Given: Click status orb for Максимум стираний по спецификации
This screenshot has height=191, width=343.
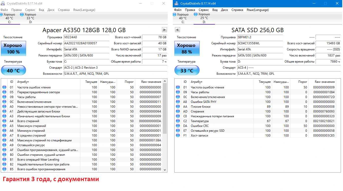Looking at the screenshot, I should click(4, 140).
